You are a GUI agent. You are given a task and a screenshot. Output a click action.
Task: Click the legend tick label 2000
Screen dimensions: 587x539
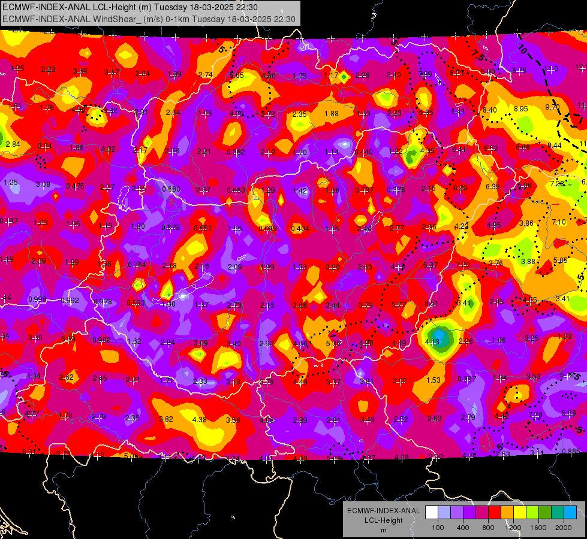pyautogui.click(x=563, y=528)
